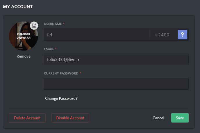Screen dimensions: 200x133
Task: Select the email field with felix3333@live.fr
Action: (116, 59)
